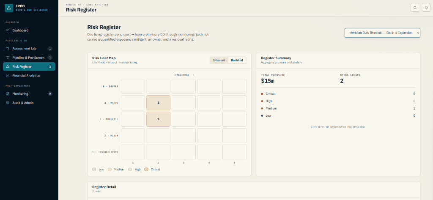Click the Risk Register badge count 2
This screenshot has height=200, width=433.
(x=50, y=66)
